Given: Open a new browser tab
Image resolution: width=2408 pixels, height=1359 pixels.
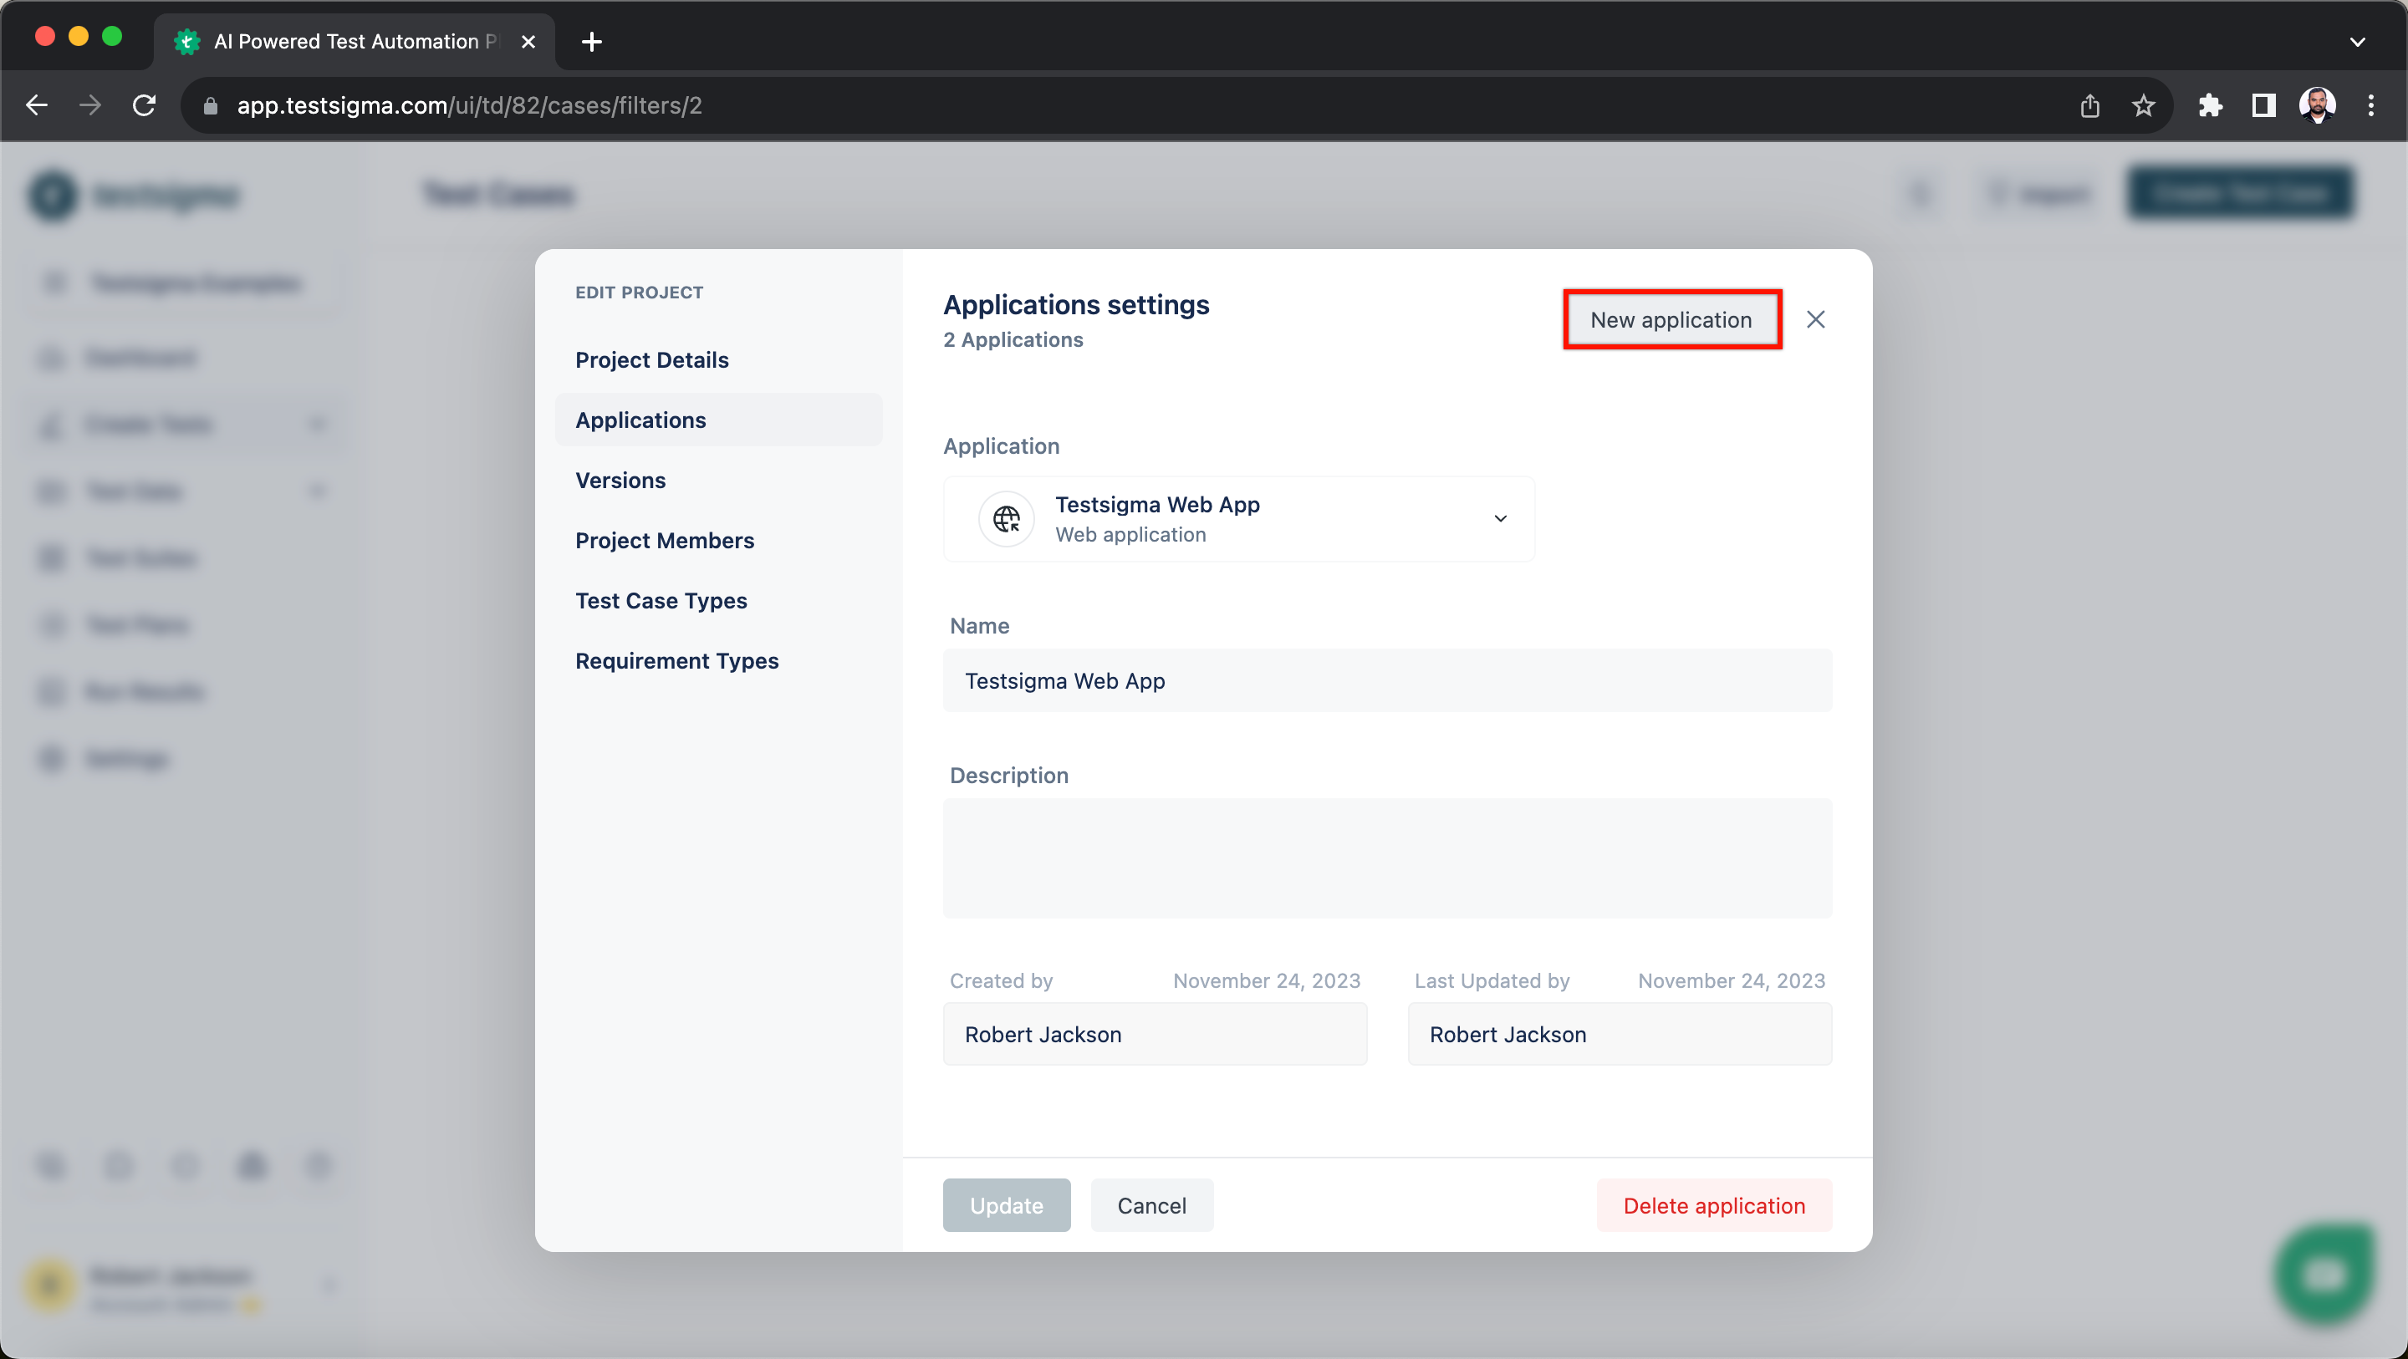Looking at the screenshot, I should tap(592, 41).
